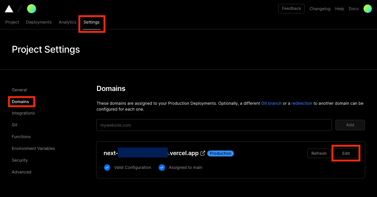Open the Help link
The height and width of the screenshot is (197, 377).
tap(339, 9)
